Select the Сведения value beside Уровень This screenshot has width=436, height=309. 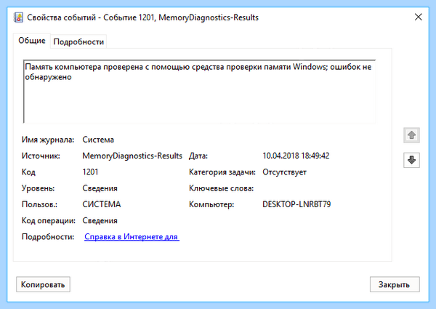tap(100, 188)
